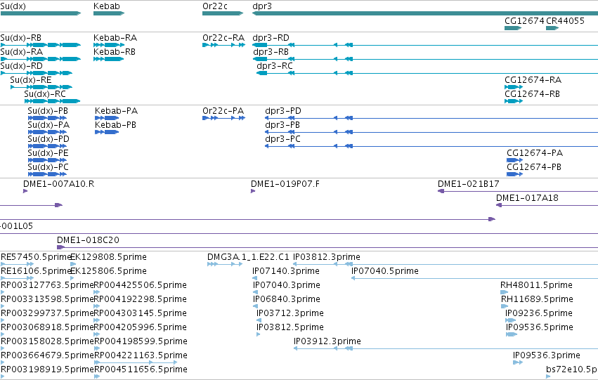Select EST EK125806.5prime
598x380 pixels.
(73, 278)
